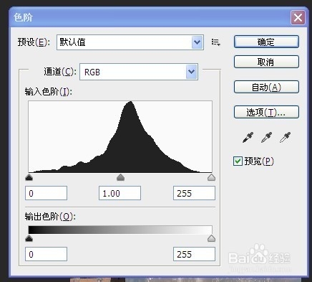Open 选项(T)... options dialog

(266, 112)
